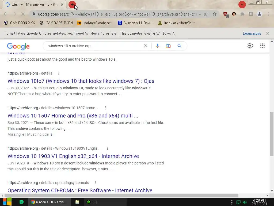Open Google quick settings gear
This screenshot has width=274, height=206.
coord(250,46)
